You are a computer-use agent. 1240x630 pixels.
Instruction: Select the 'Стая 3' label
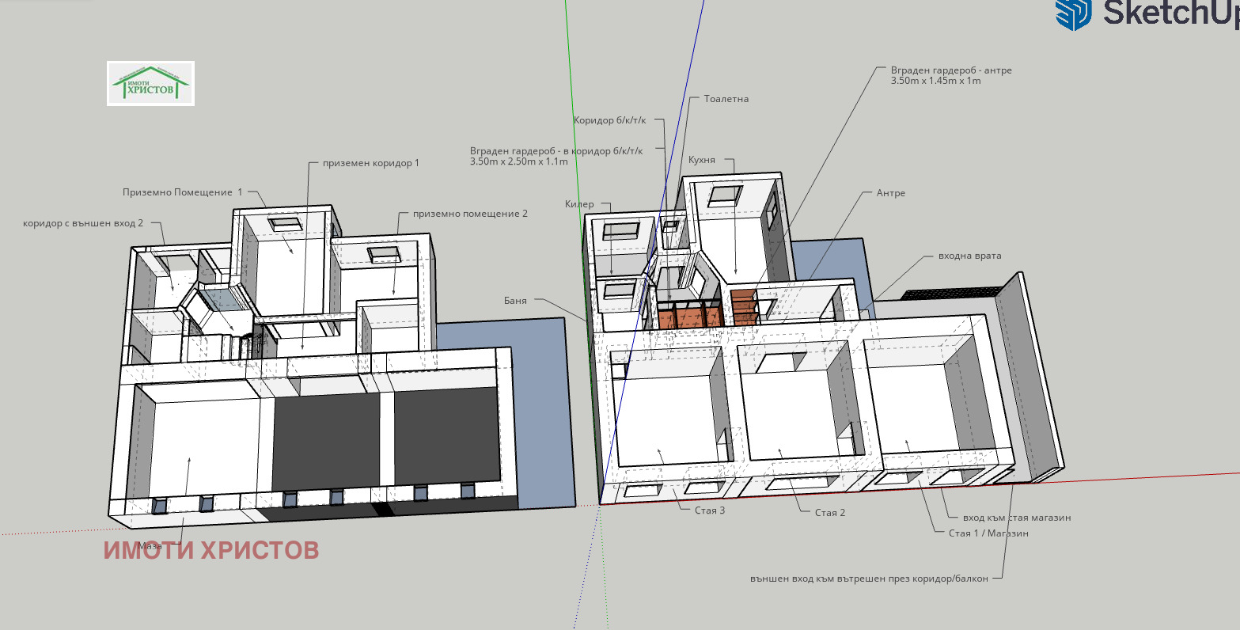(710, 510)
